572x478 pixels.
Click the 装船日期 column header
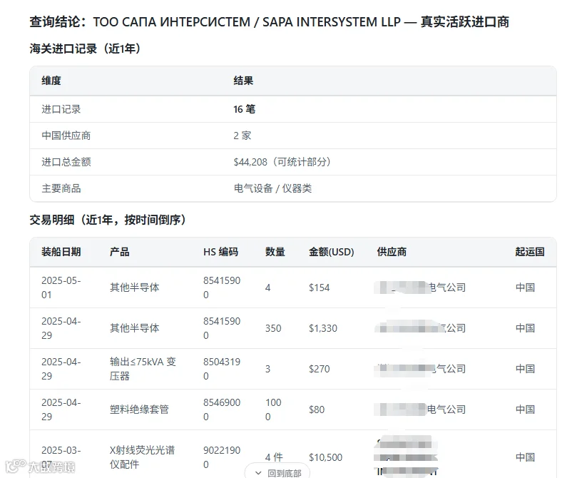coord(61,252)
